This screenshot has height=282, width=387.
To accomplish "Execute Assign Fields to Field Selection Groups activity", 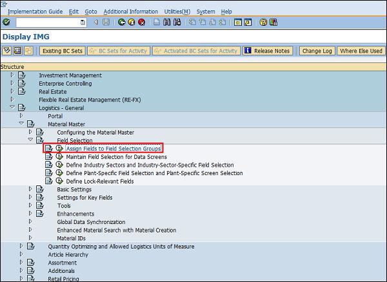I will click(x=59, y=149).
